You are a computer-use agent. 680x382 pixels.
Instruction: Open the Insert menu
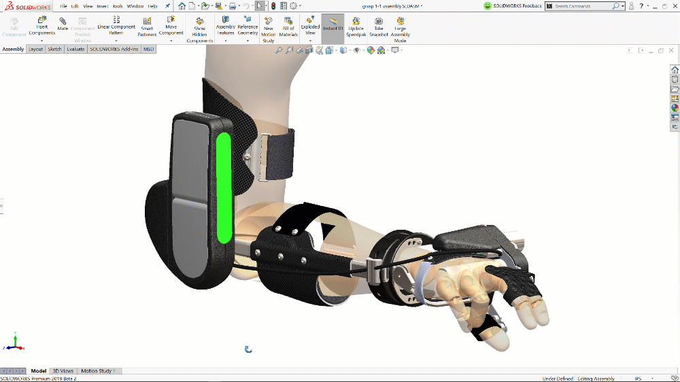coord(102,6)
